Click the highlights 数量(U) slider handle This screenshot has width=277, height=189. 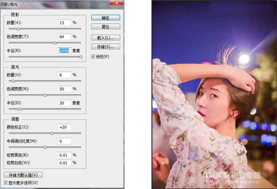(x=13, y=81)
